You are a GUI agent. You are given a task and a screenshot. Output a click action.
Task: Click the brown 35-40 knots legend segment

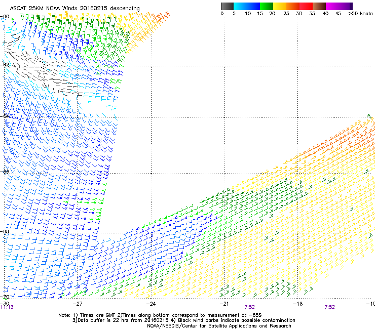tap(319, 6)
